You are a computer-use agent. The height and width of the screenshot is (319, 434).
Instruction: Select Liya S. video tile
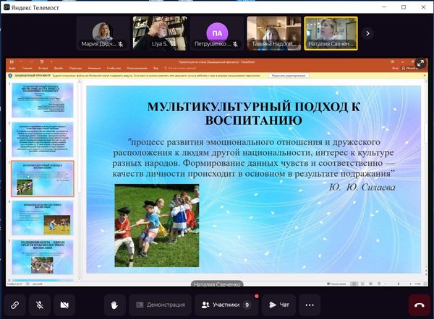click(160, 32)
